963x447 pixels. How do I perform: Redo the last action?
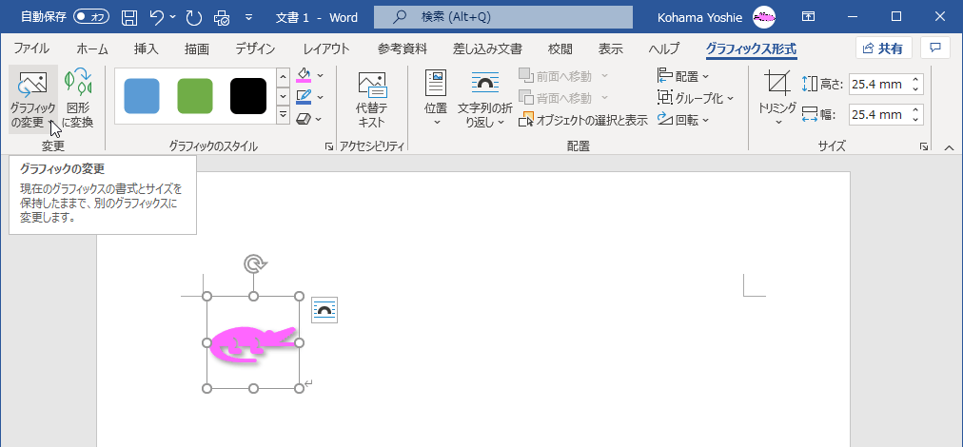194,17
